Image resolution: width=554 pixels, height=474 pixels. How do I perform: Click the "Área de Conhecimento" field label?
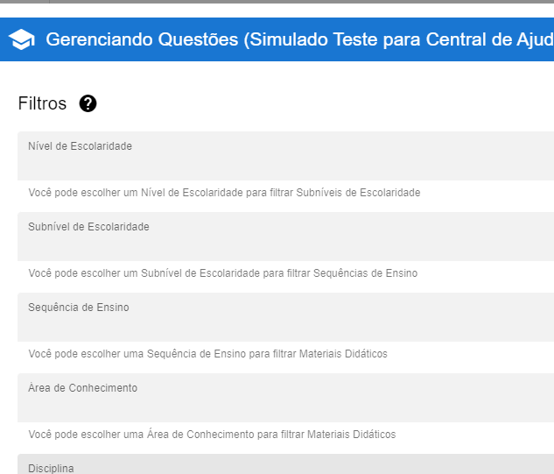tap(82, 388)
